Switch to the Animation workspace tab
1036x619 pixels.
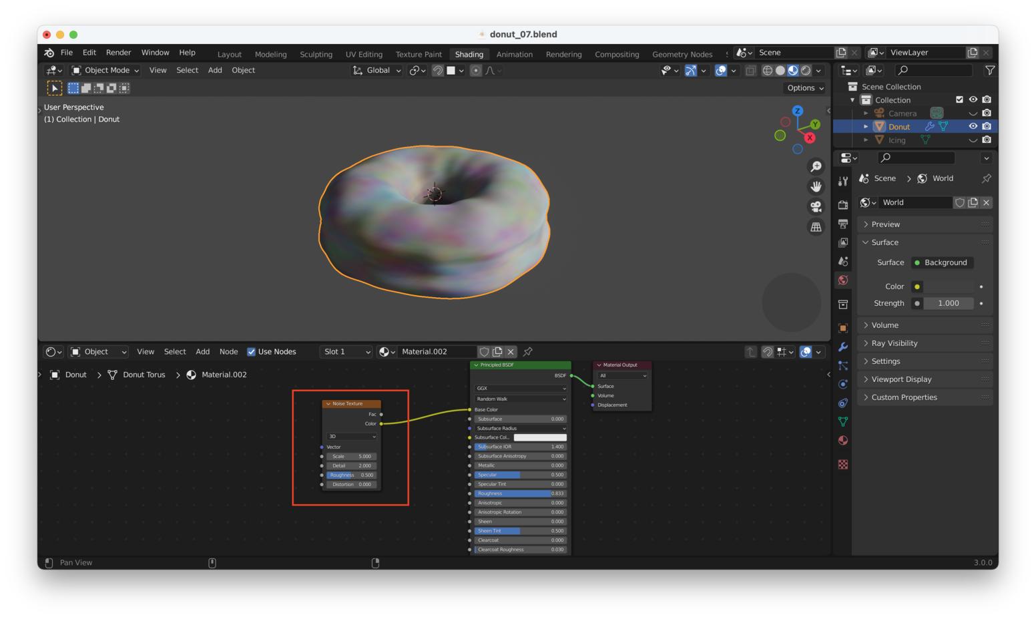[514, 55]
